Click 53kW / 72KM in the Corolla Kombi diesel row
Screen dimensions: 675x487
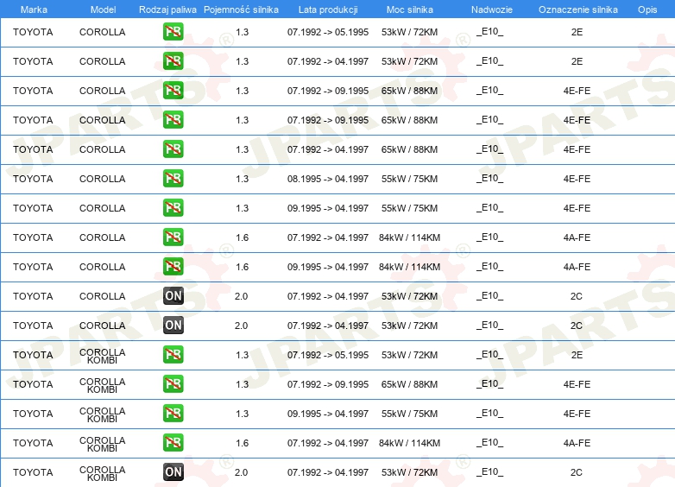tap(409, 472)
